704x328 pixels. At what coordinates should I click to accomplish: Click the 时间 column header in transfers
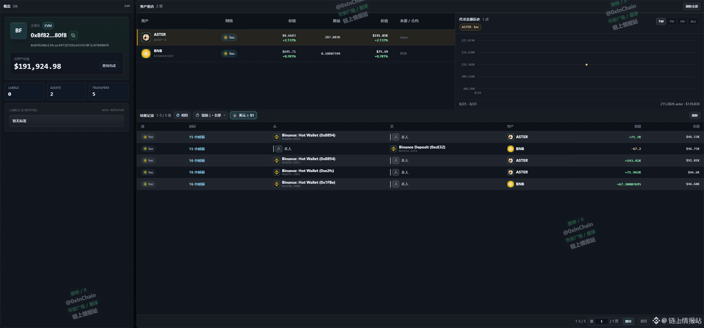(x=192, y=127)
